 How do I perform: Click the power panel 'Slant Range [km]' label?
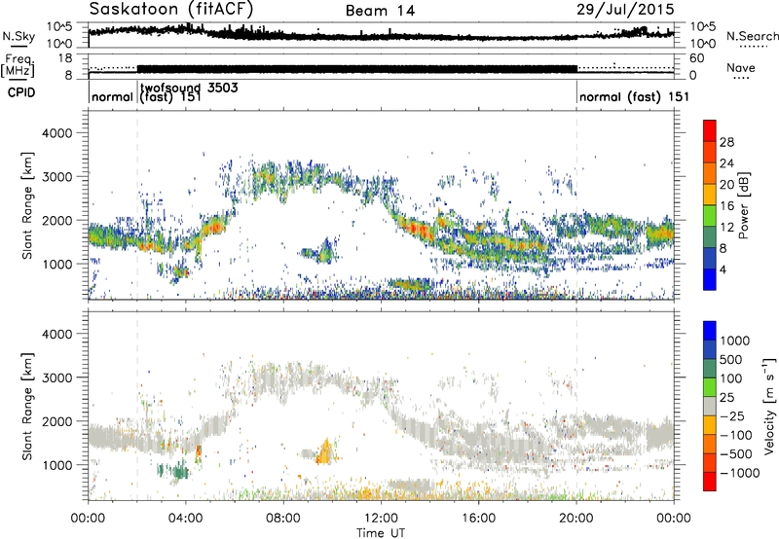tap(27, 205)
